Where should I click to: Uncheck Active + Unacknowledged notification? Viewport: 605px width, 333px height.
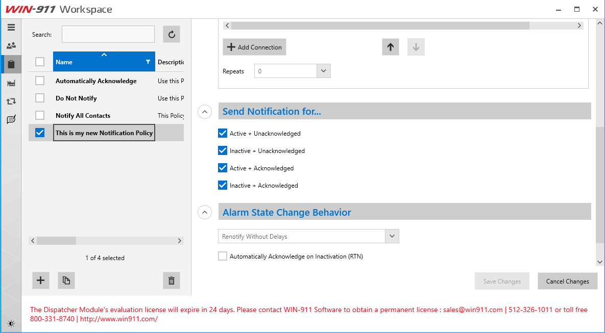point(223,134)
